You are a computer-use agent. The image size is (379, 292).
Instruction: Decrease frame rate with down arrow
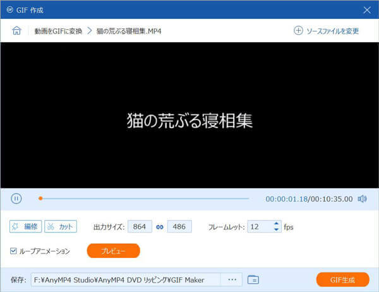pos(276,229)
